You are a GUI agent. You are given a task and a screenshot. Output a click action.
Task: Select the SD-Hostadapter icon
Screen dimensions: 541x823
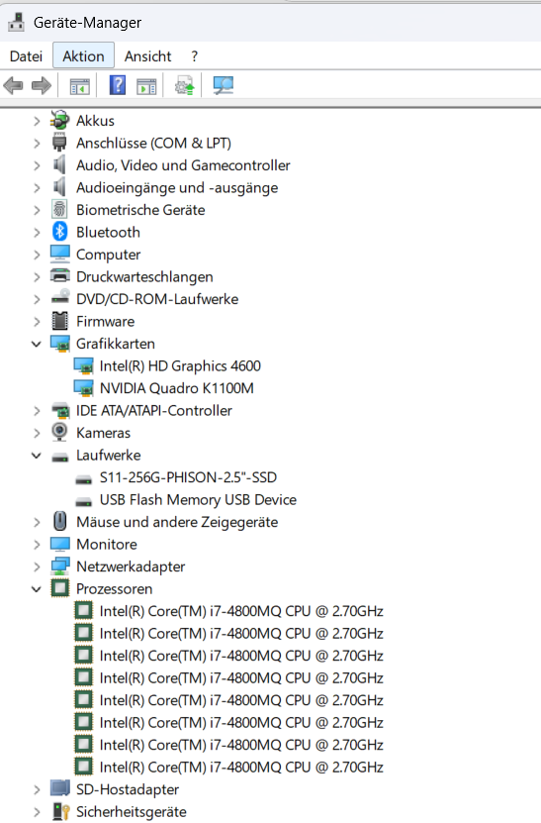(x=59, y=788)
